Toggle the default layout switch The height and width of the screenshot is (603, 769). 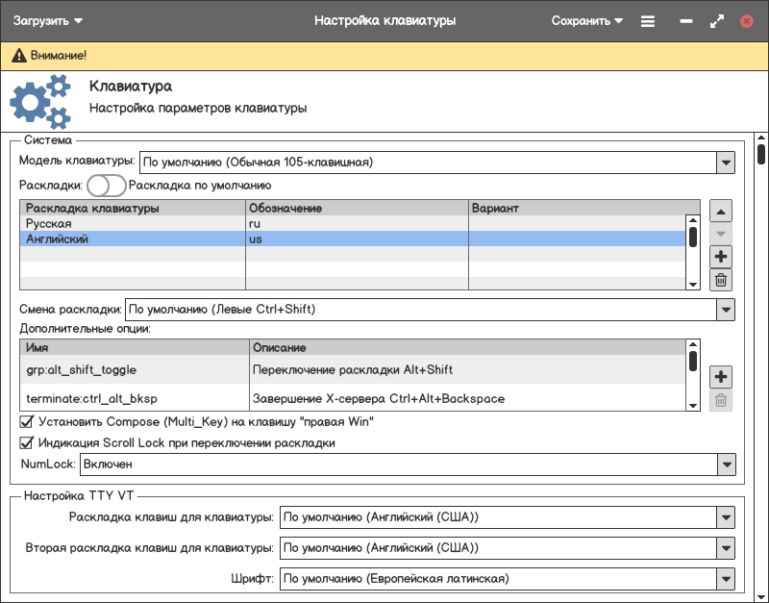[106, 186]
